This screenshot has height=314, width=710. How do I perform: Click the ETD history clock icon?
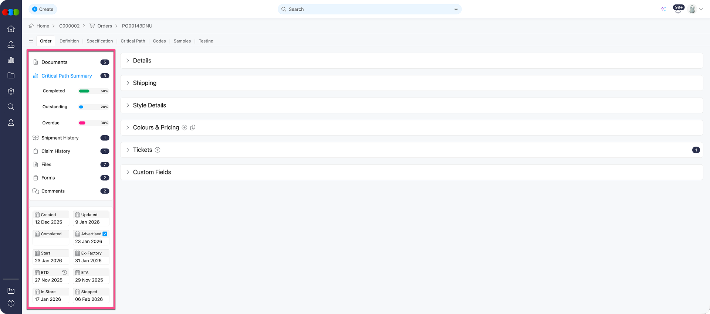pos(64,273)
